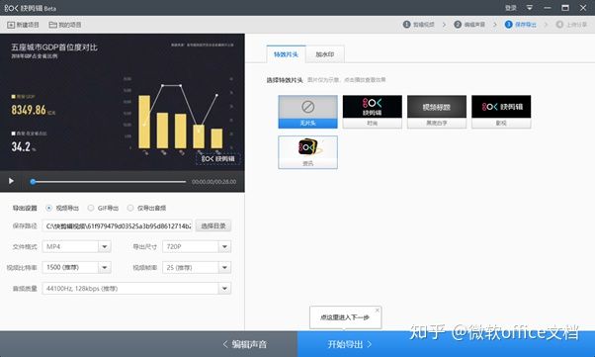This screenshot has height=357, width=595.
Task: Click the 新建项目 new project icon
Action: (x=11, y=25)
